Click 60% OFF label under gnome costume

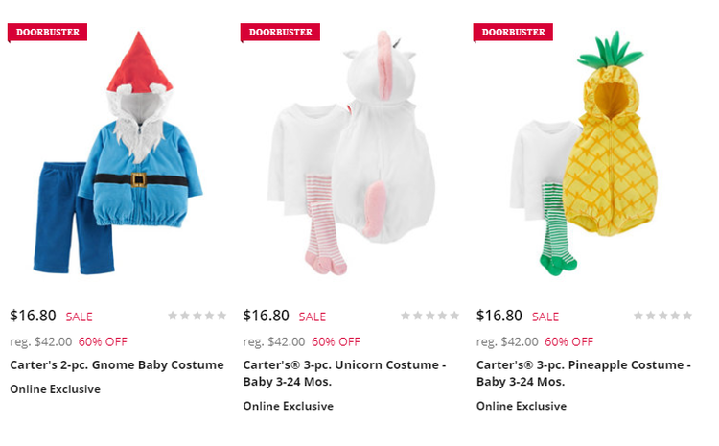[103, 341]
